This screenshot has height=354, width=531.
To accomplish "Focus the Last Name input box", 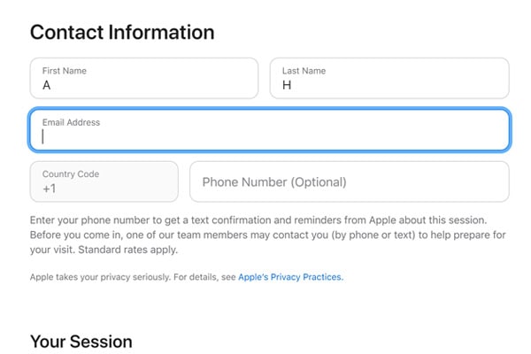I will click(389, 78).
